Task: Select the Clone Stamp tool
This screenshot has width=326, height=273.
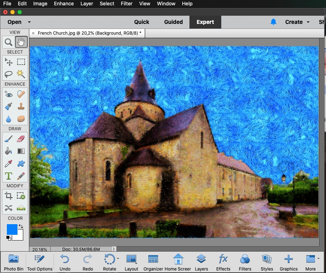Action: pyautogui.click(x=21, y=106)
